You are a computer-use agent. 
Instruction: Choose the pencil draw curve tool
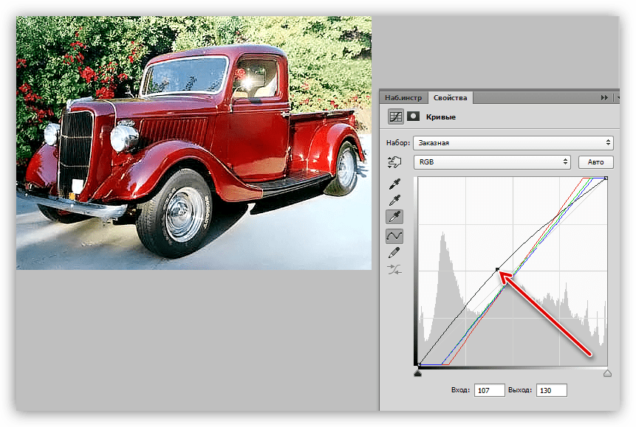tap(394, 253)
